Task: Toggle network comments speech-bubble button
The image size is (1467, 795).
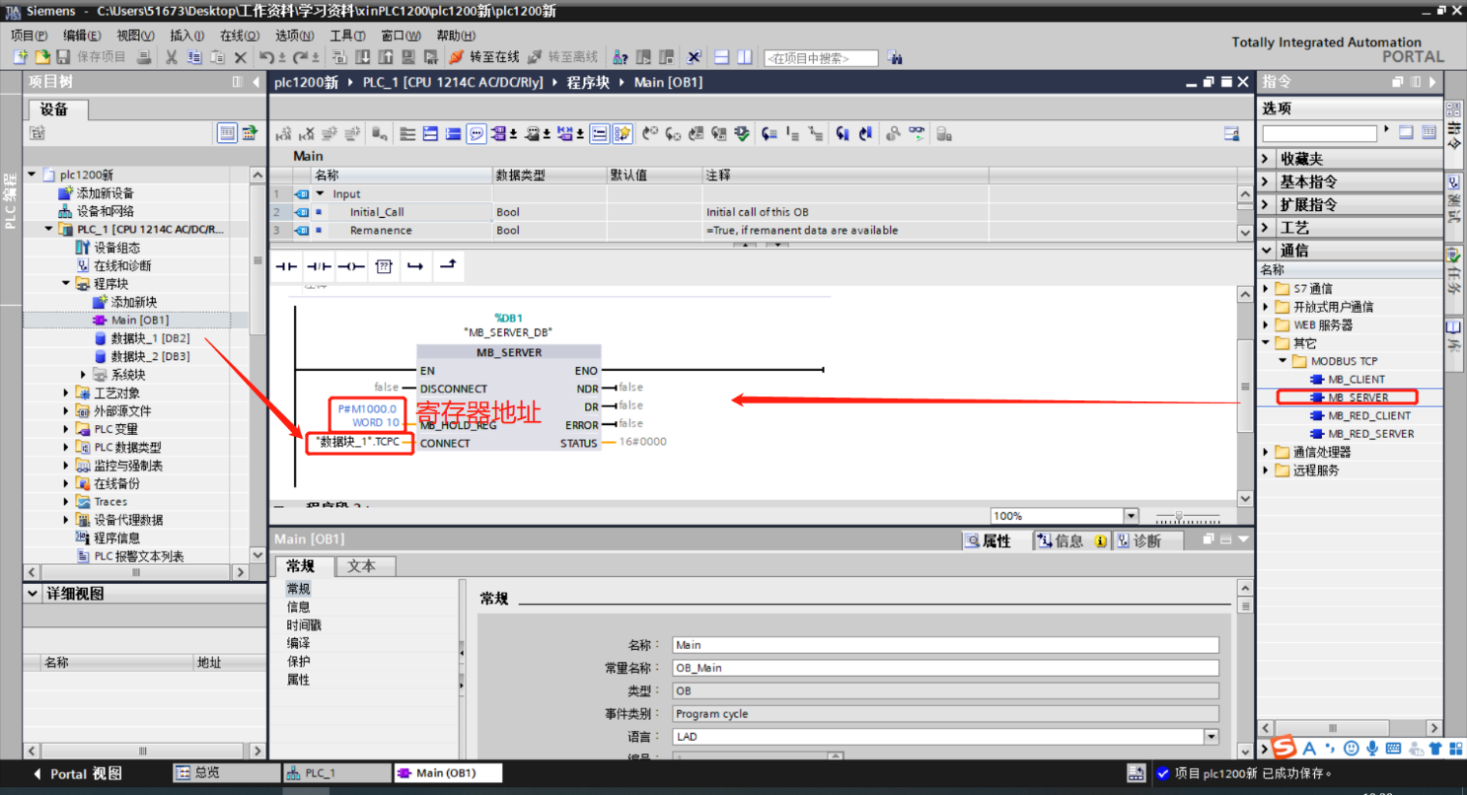Action: (x=477, y=133)
